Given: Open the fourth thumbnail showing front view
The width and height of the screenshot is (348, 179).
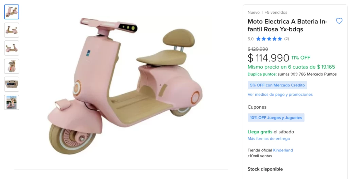Looking at the screenshot, I should point(12,66).
